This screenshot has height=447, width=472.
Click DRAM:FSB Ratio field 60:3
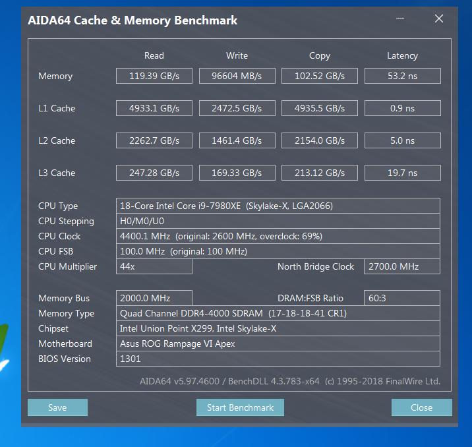(x=402, y=298)
